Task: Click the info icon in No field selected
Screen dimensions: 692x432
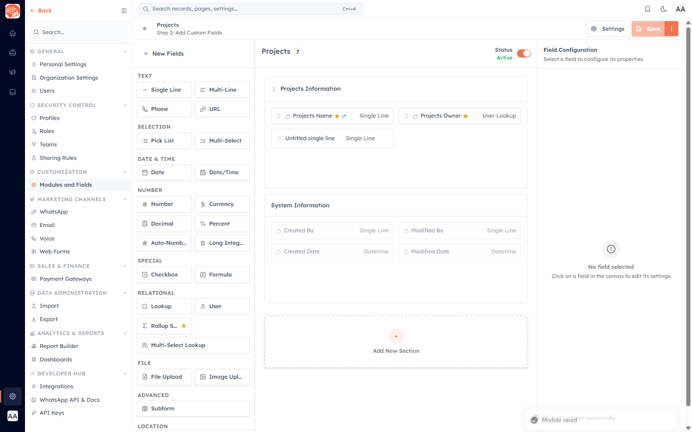Action: [611, 249]
